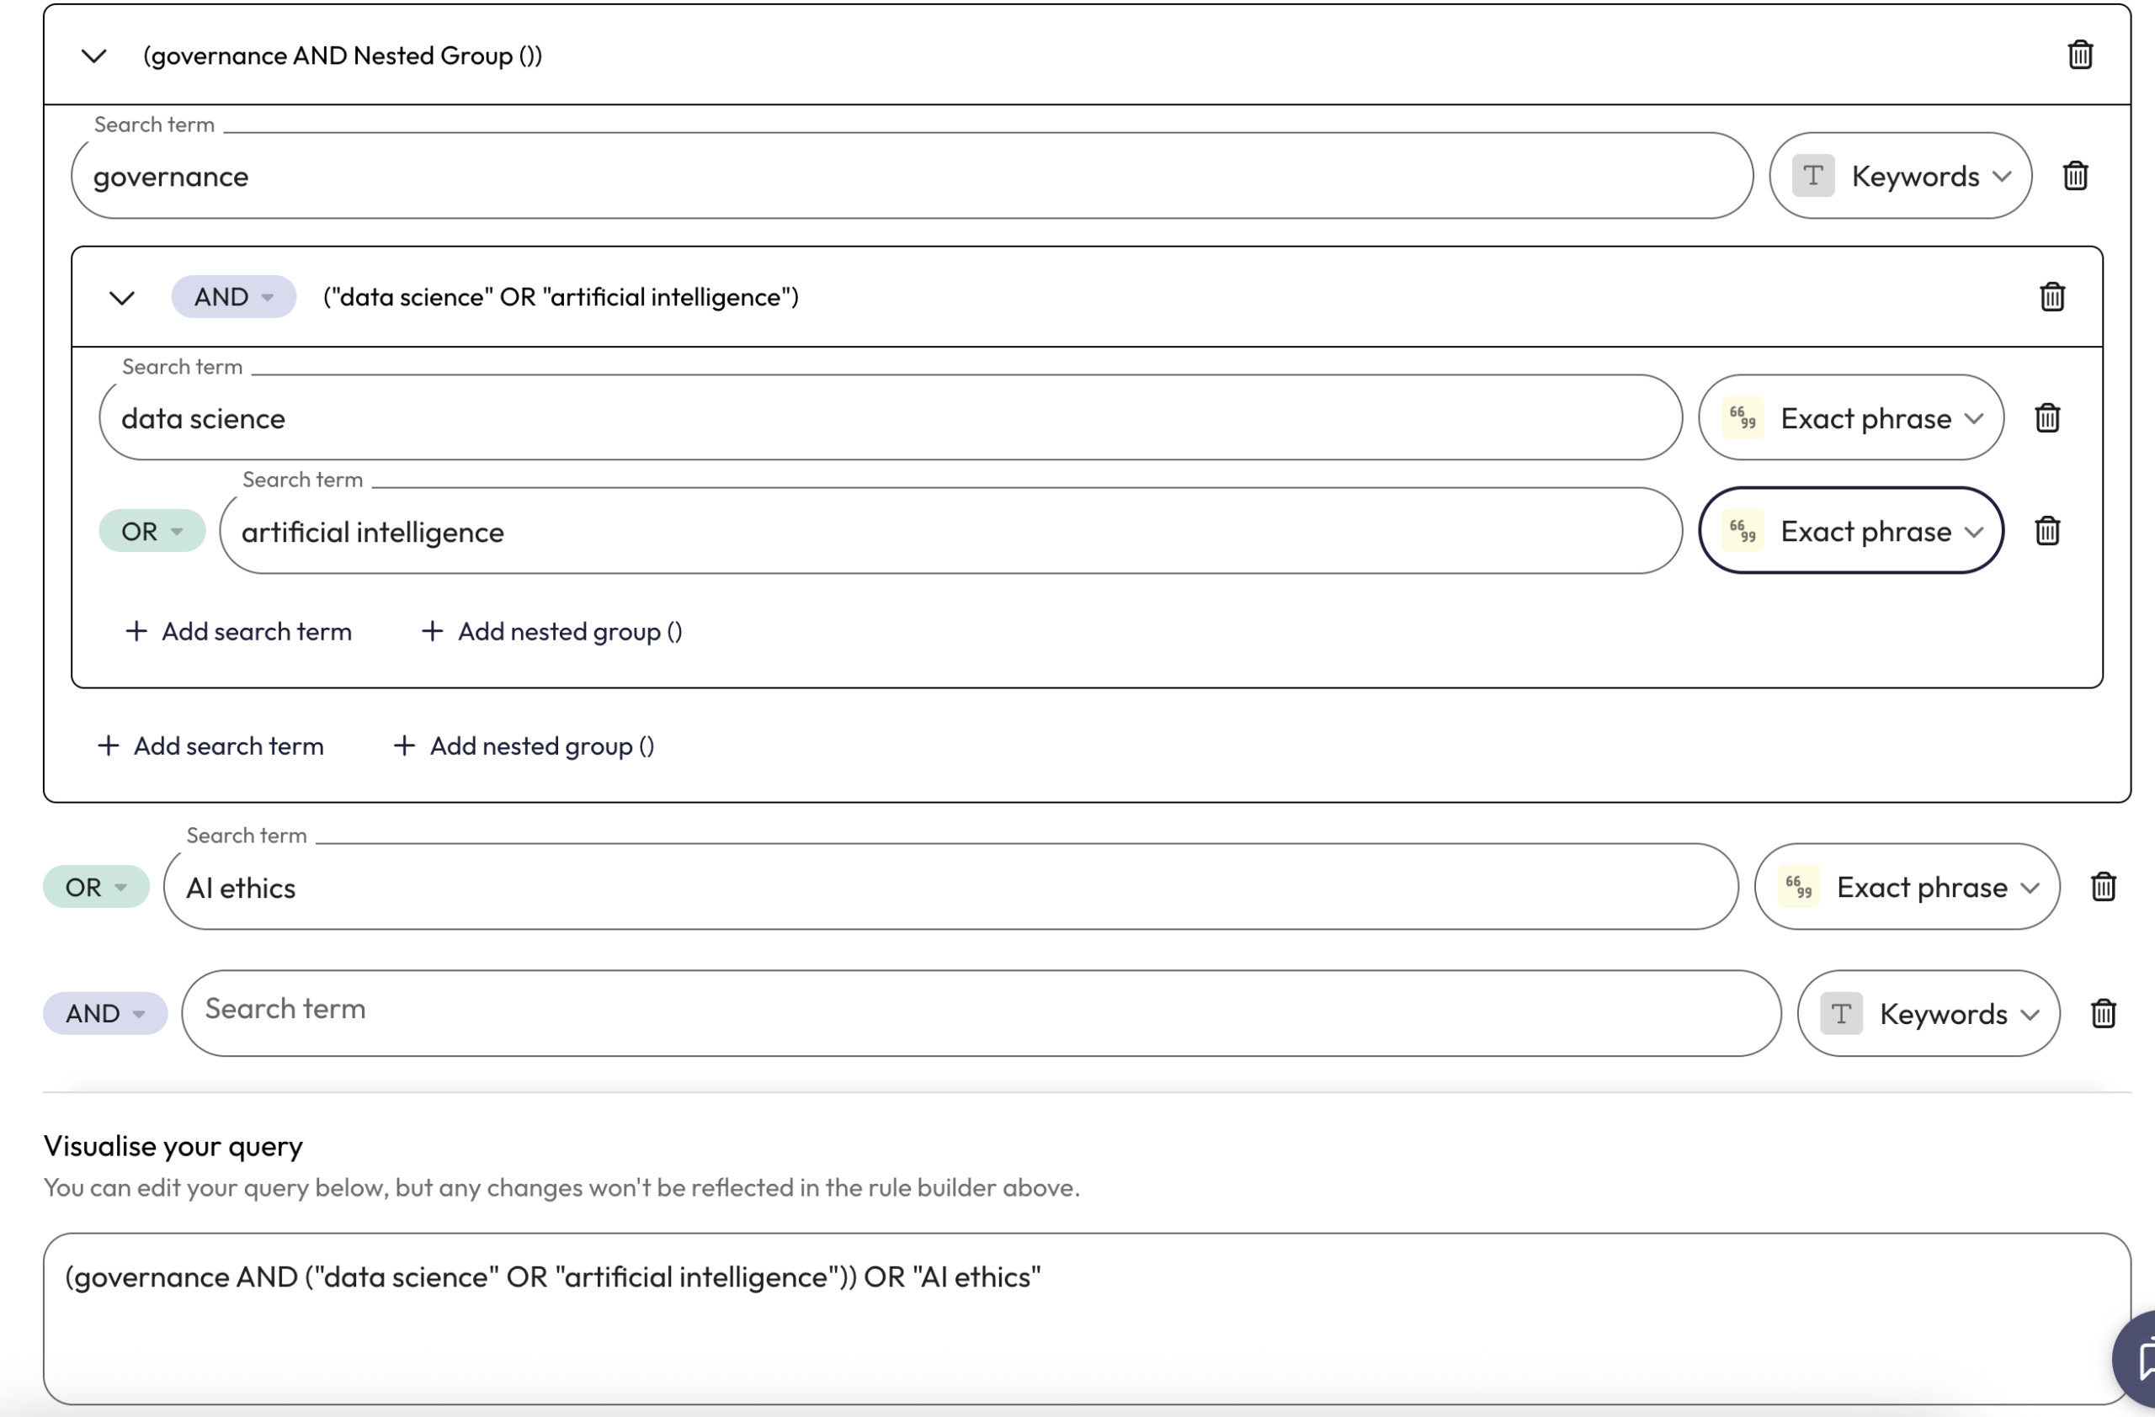Delete the empty bottom search term row
Image resolution: width=2155 pixels, height=1417 pixels.
click(x=2103, y=1012)
